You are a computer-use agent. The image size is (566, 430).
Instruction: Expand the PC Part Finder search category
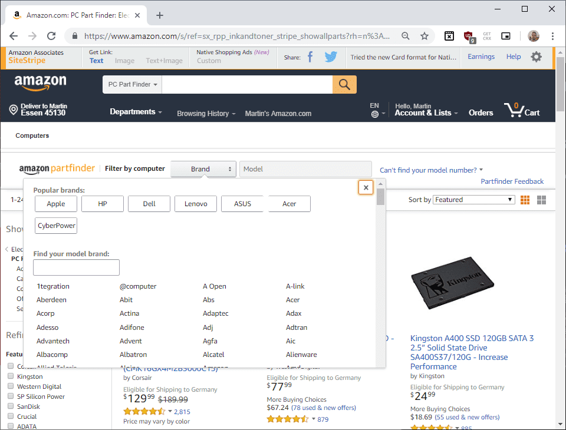pos(133,84)
